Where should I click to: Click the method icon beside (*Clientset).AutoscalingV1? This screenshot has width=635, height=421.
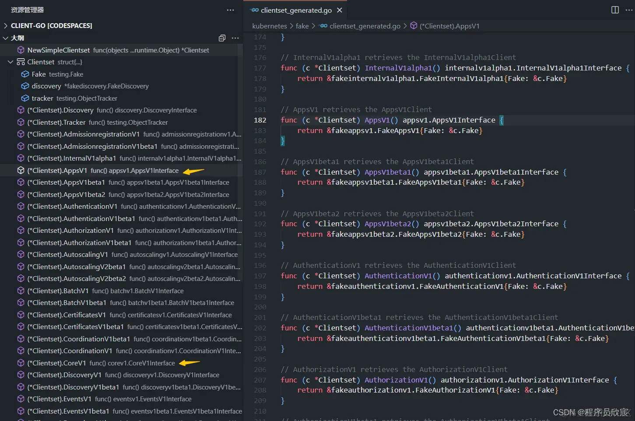(21, 255)
